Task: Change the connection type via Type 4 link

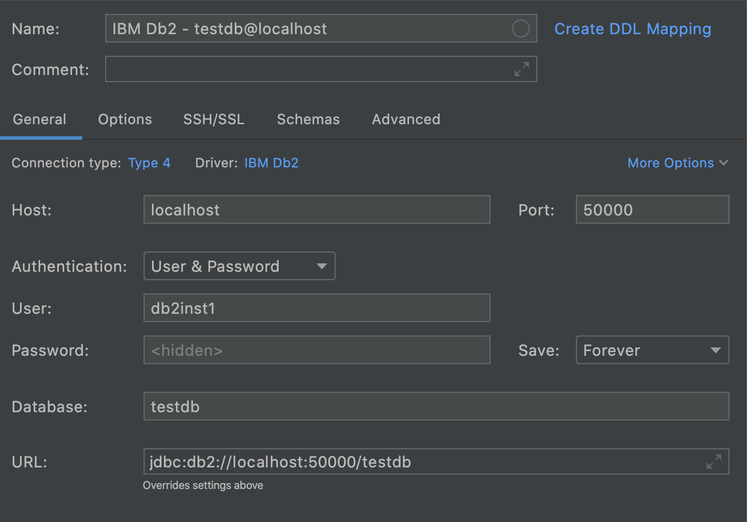Action: click(149, 163)
